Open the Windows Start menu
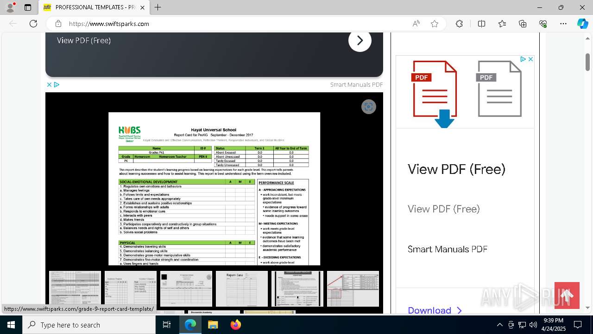The height and width of the screenshot is (334, 593). point(11,325)
